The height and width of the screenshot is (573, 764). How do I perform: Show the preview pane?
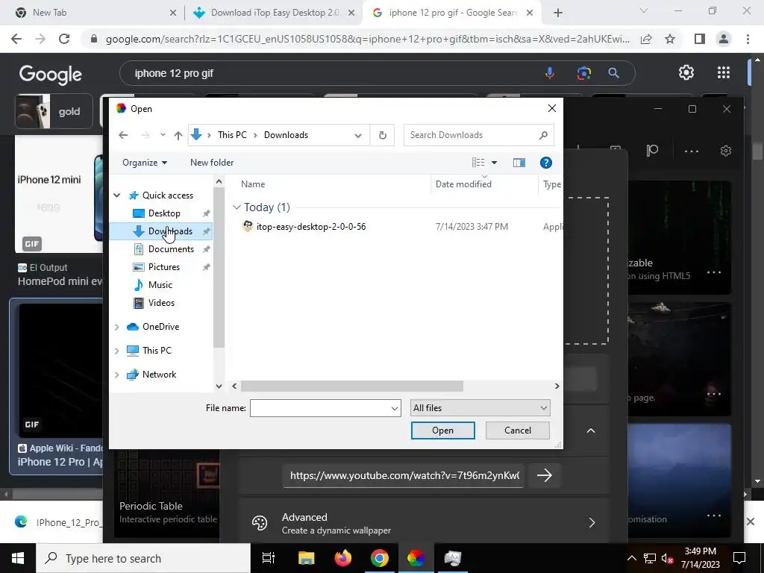(519, 162)
